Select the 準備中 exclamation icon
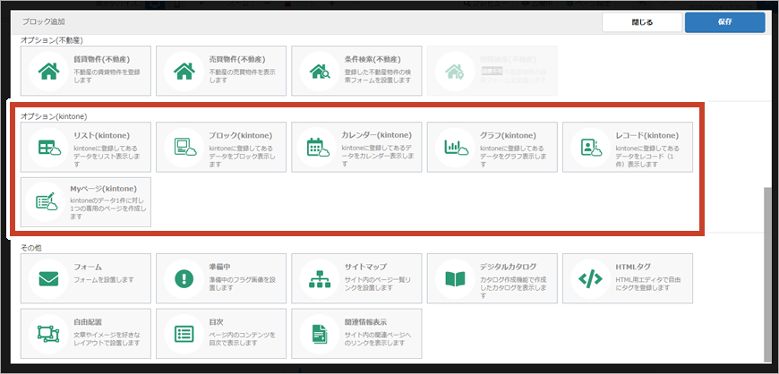The image size is (779, 374). 183,278
